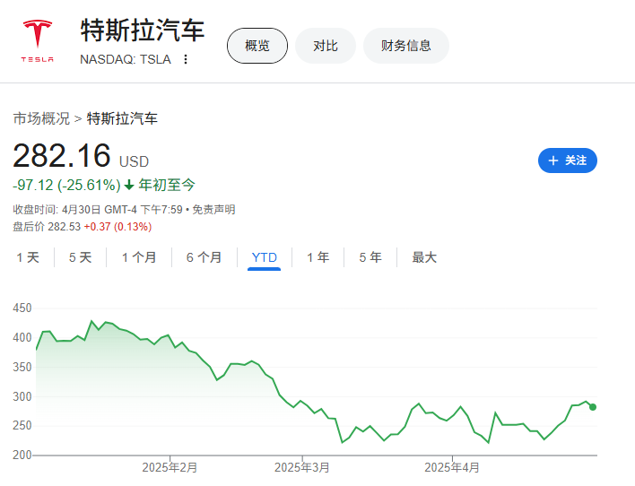This screenshot has height=486, width=635.
Task: Select the 1 个月 time range
Action: 139,257
